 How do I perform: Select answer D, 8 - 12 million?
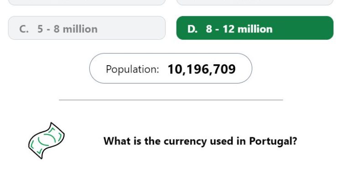255,28
